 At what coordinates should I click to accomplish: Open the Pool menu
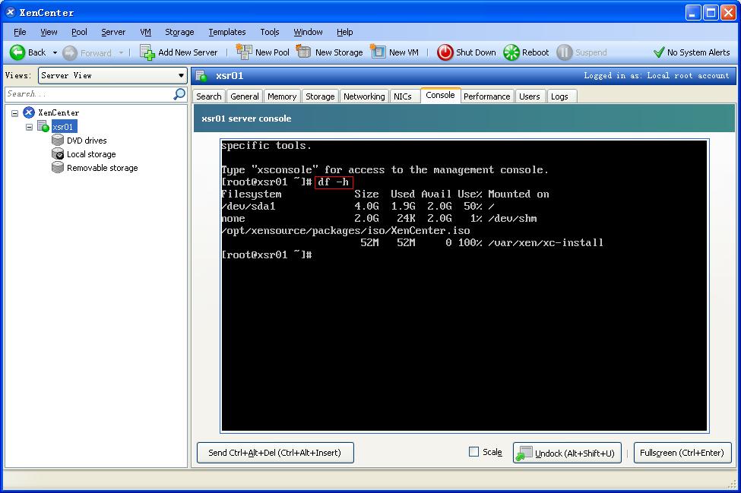click(x=79, y=32)
